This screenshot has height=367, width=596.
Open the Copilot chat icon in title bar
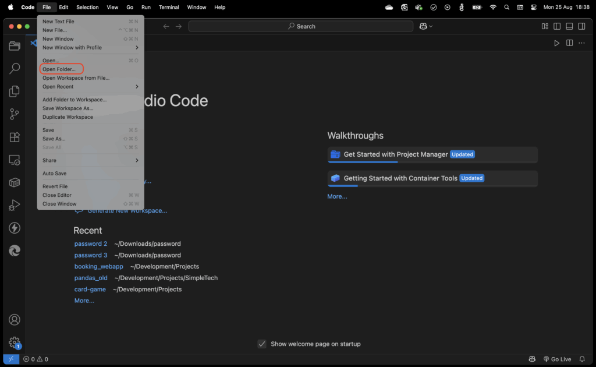click(x=423, y=26)
